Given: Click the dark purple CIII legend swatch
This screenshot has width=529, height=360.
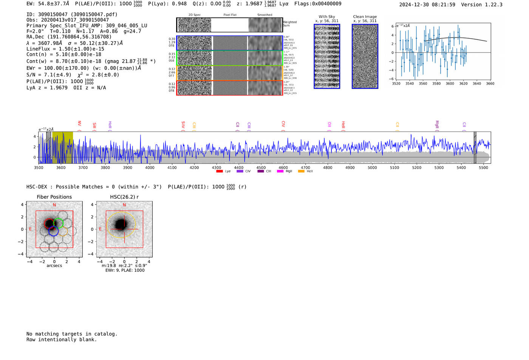Looking at the screenshot, I should coord(260,171).
